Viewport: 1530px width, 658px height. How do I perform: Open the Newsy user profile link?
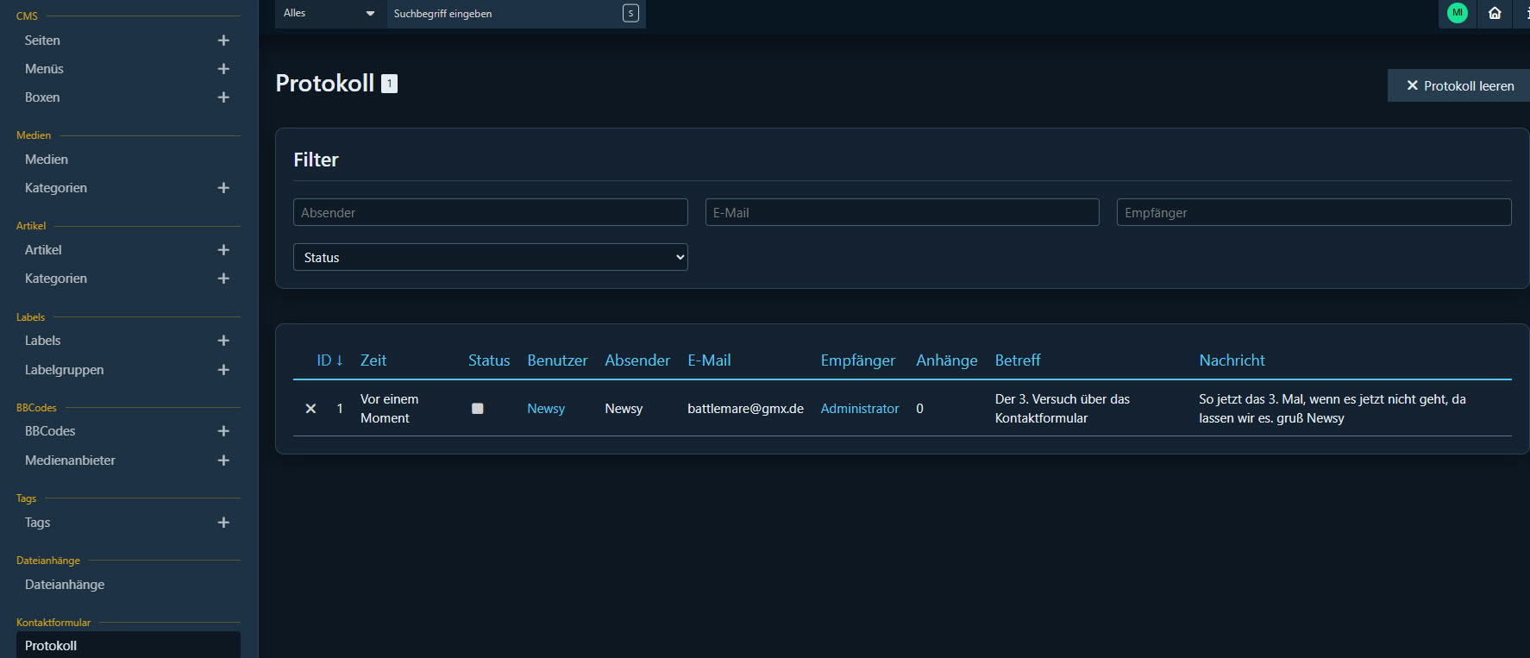coord(546,409)
